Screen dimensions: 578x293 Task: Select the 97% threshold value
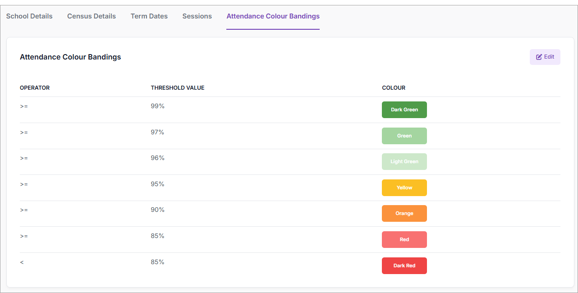[x=157, y=132]
